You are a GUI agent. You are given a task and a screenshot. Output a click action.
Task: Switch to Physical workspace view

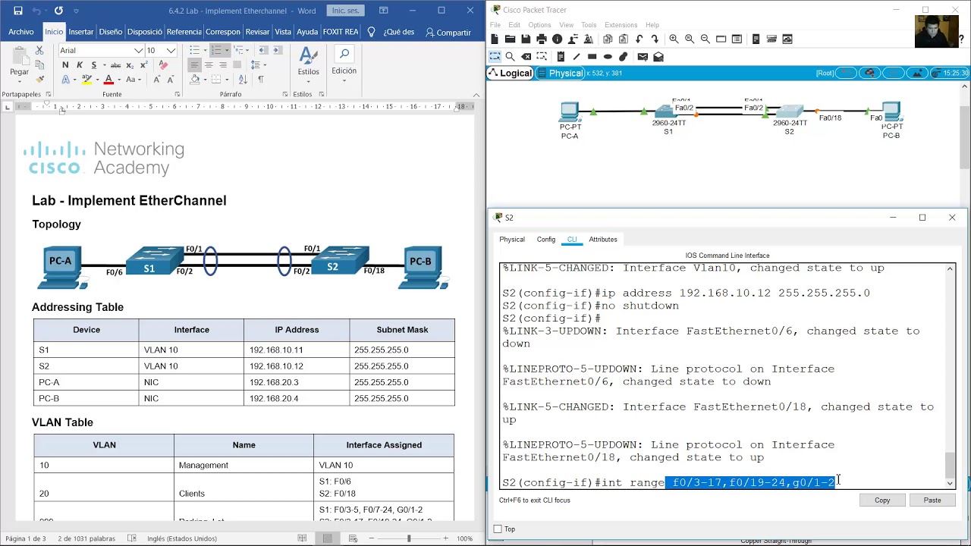[x=559, y=74]
